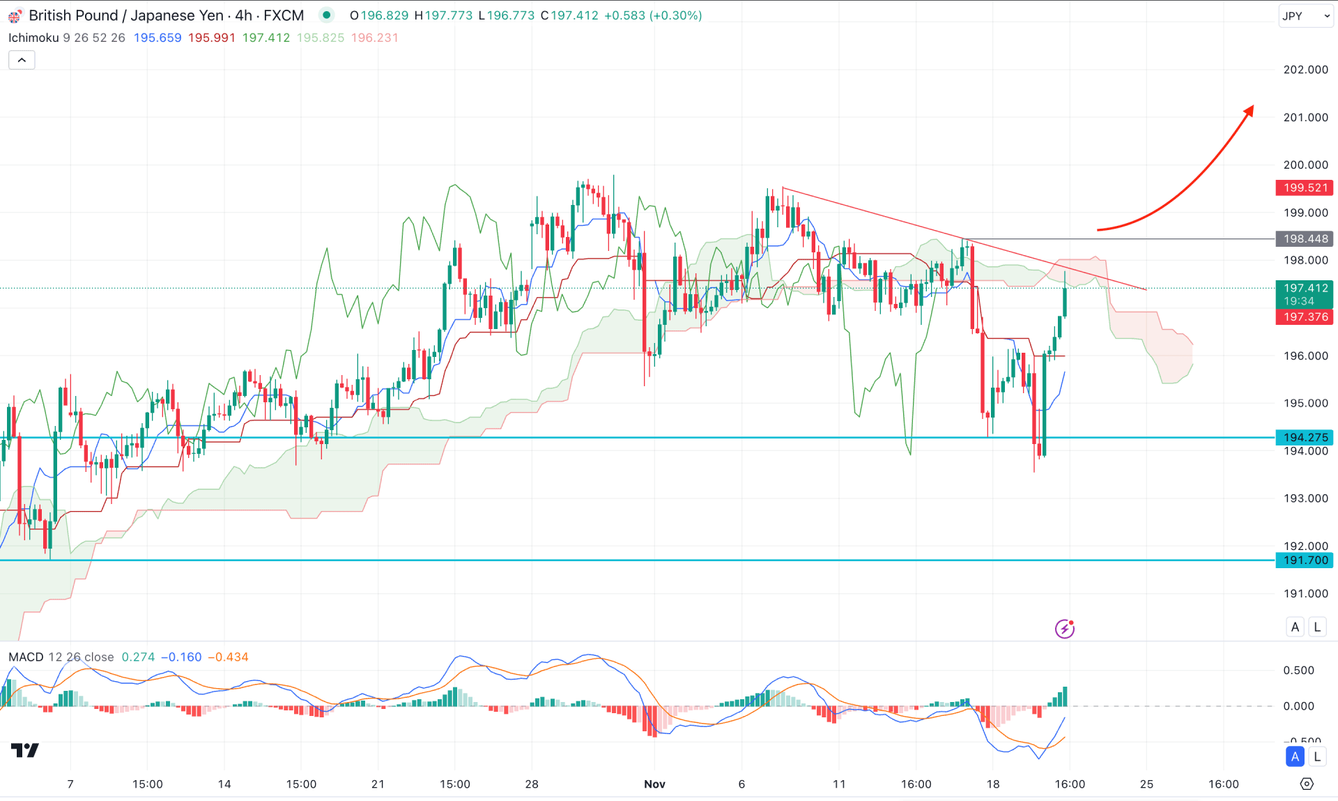Screen dimensions: 1338x801
Task: Click the MACD value −0.160
Action: point(181,657)
